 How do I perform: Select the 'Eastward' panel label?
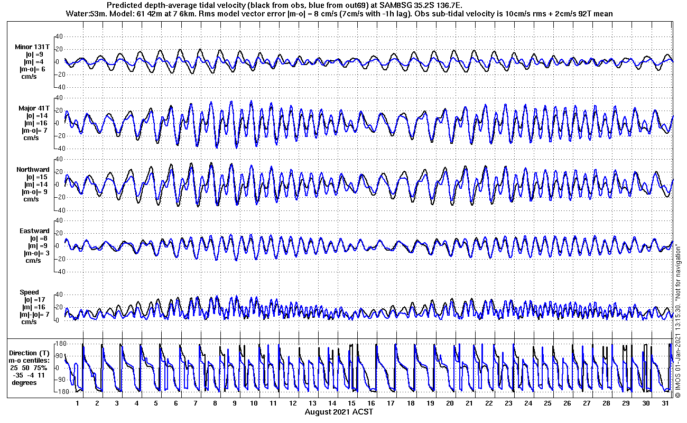[34, 231]
